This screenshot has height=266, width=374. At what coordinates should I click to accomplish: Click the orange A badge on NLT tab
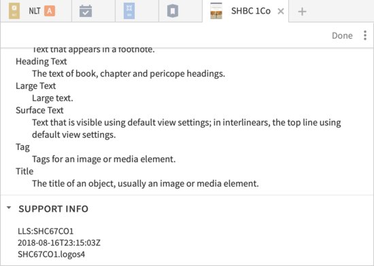click(x=50, y=11)
